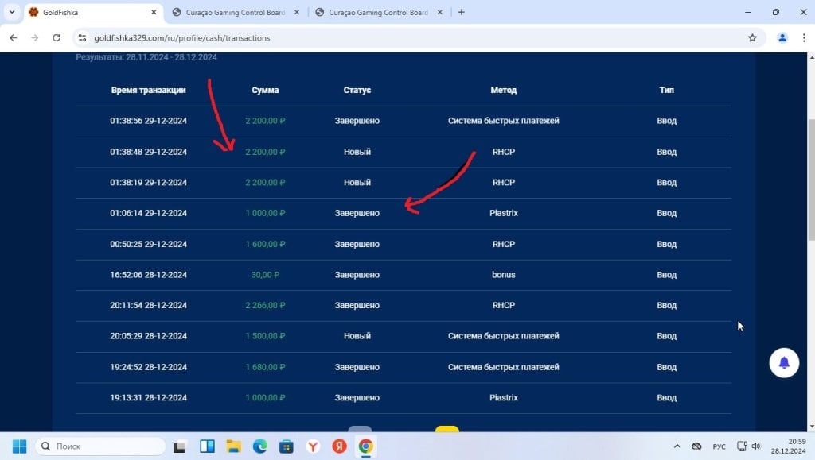The height and width of the screenshot is (460, 815).
Task: Open site information icon in address bar
Action: [x=82, y=38]
